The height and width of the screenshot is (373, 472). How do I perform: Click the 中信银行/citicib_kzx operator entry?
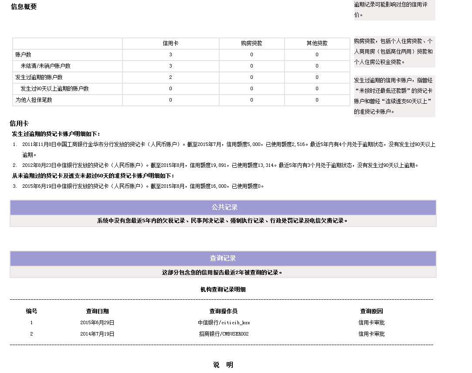tap(224, 323)
